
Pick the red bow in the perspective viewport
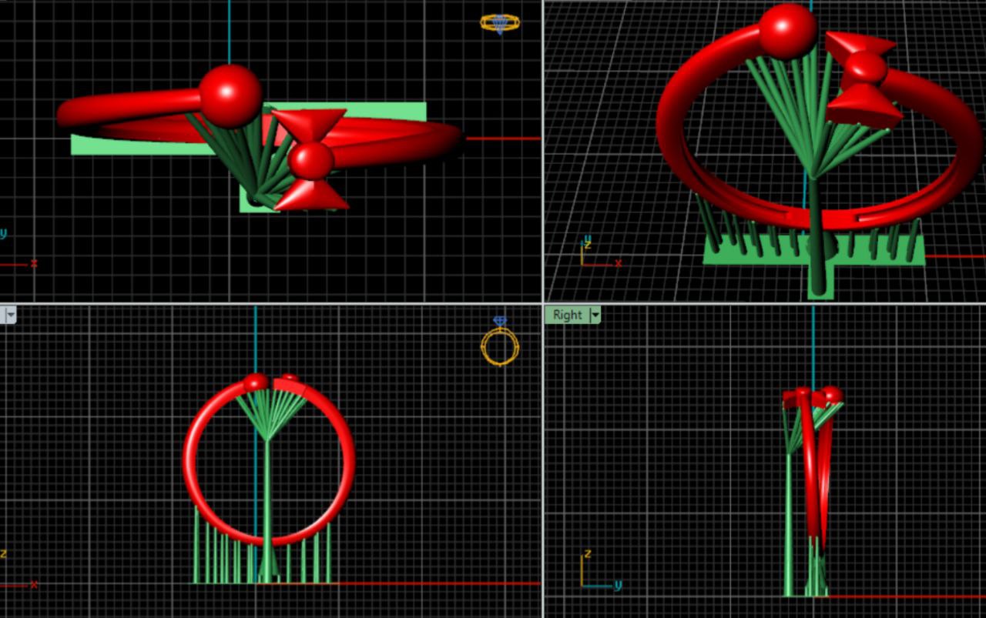863,77
